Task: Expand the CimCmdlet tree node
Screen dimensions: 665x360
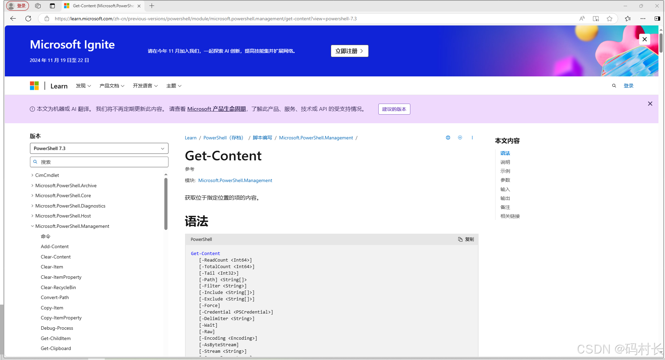Action: [x=32, y=175]
